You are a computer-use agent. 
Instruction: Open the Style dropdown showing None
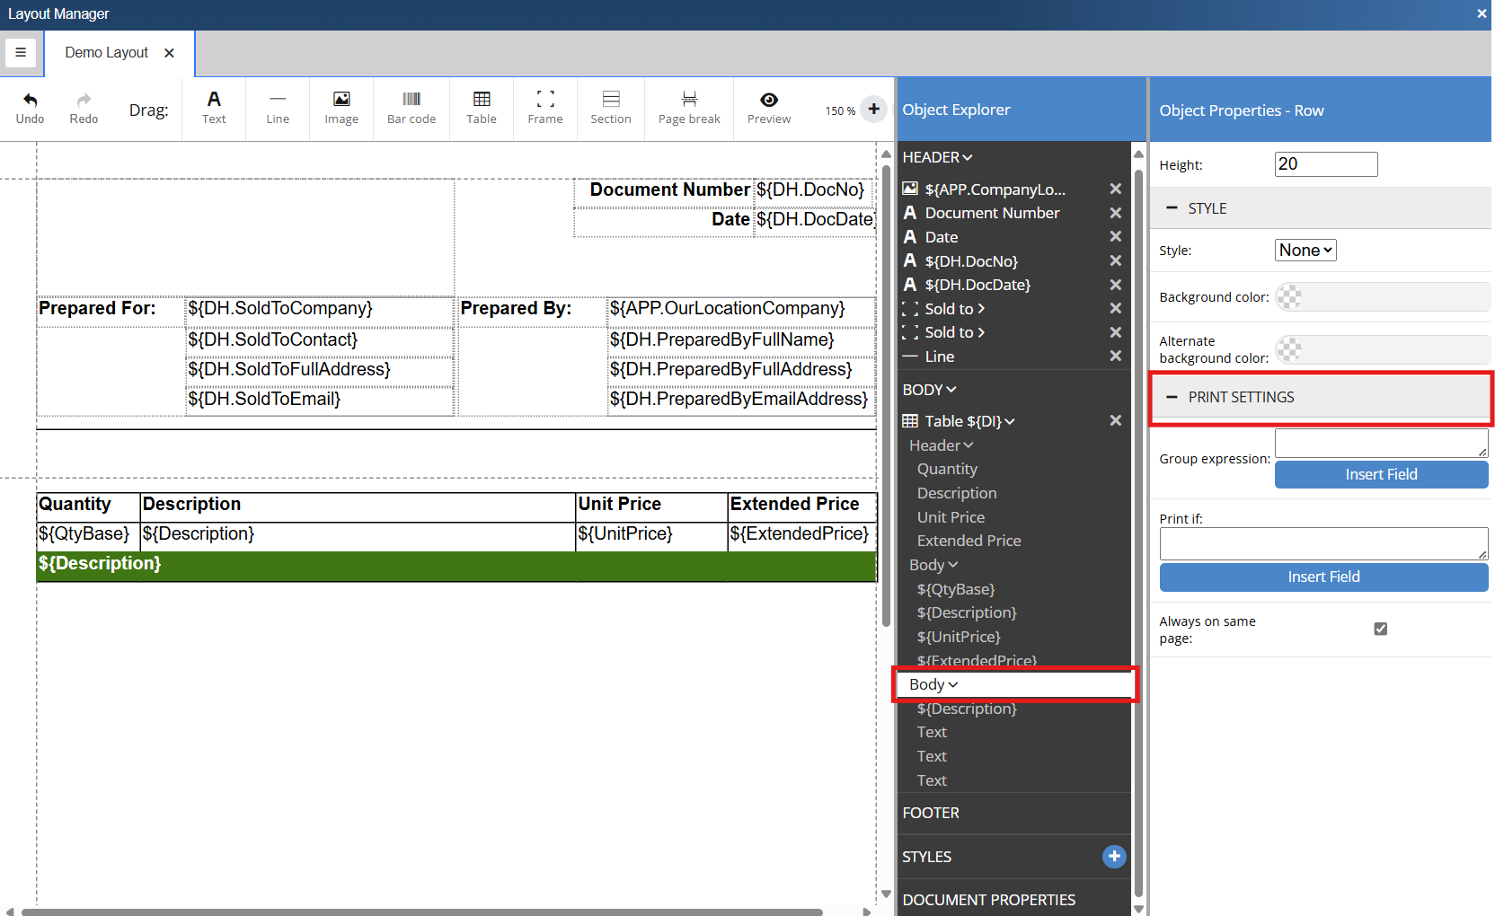(x=1305, y=251)
